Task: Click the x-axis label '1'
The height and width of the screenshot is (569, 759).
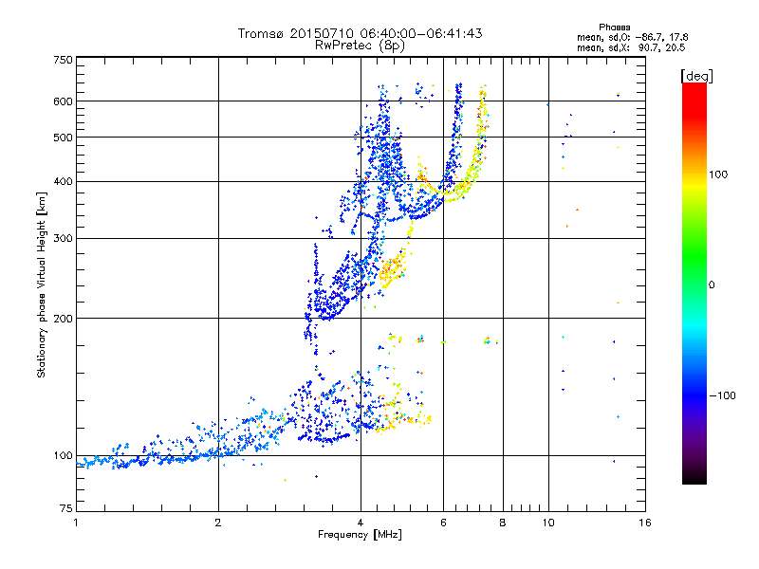Action: coord(76,523)
